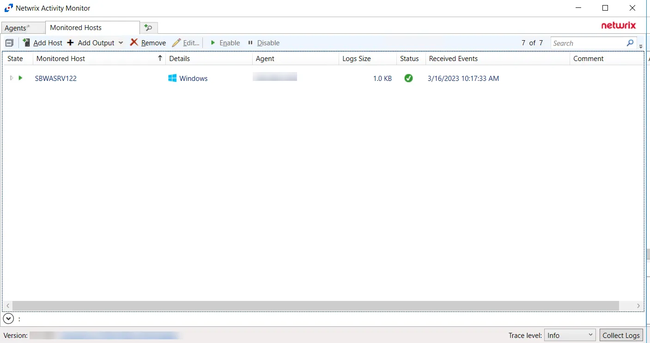Click the Remove button with red X
Screen dimensions: 650x343
[x=148, y=43]
